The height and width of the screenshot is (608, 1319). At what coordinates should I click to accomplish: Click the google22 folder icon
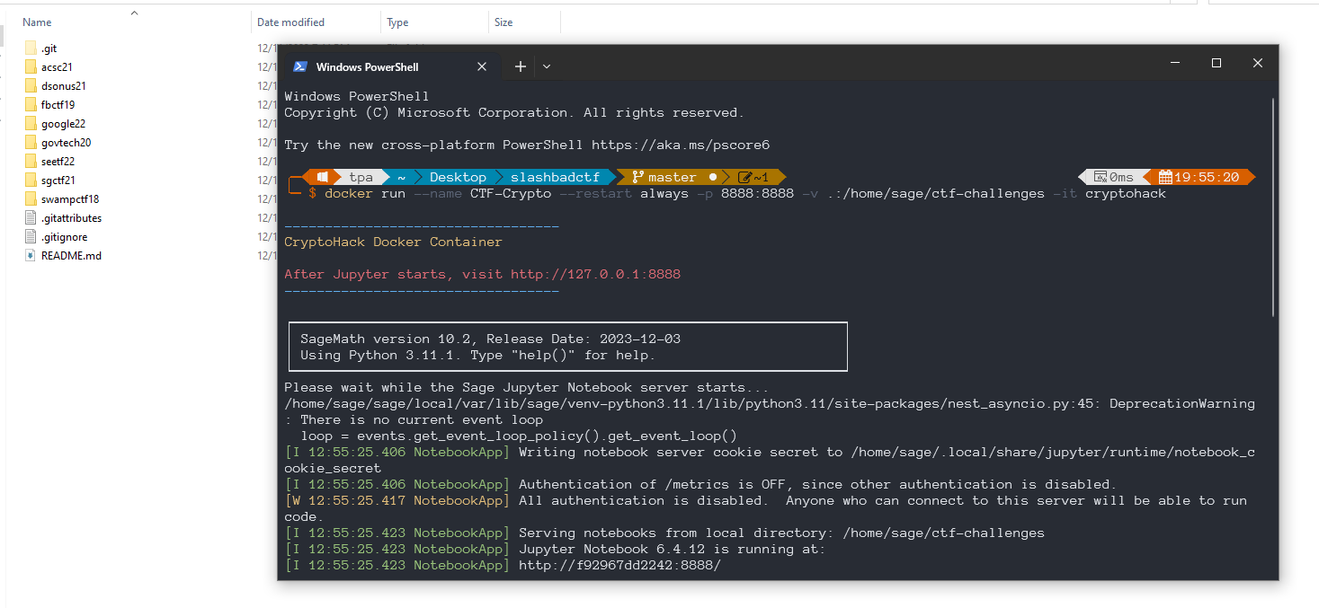(31, 124)
